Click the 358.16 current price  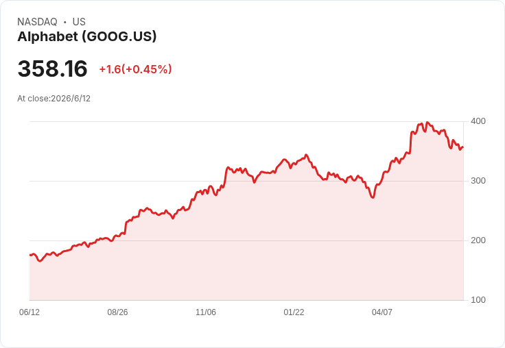53,69
